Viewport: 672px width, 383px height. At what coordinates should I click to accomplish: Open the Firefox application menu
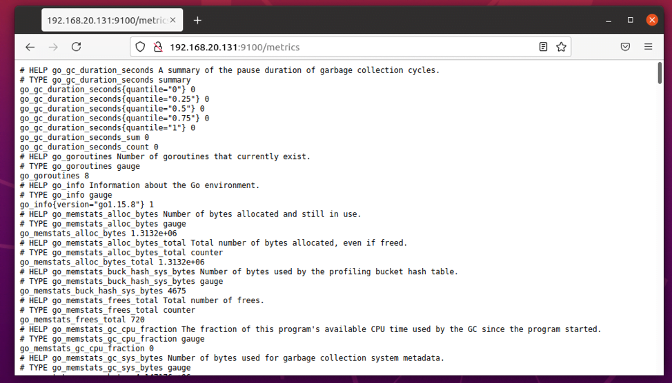(x=648, y=47)
